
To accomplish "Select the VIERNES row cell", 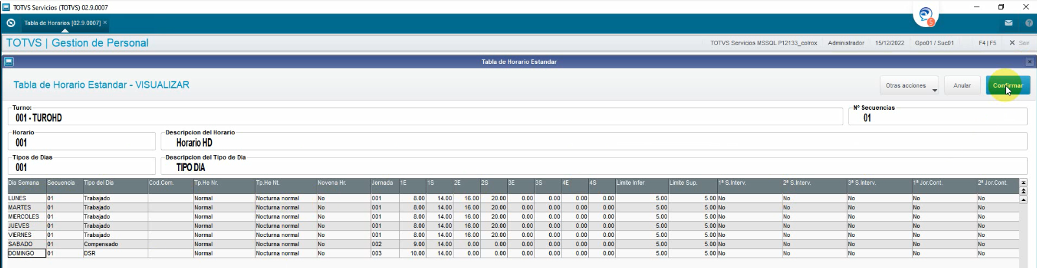I will click(27, 235).
